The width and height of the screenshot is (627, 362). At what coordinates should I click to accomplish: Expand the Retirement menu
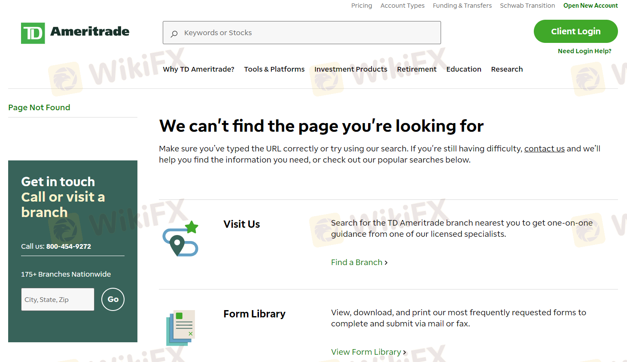pyautogui.click(x=417, y=69)
